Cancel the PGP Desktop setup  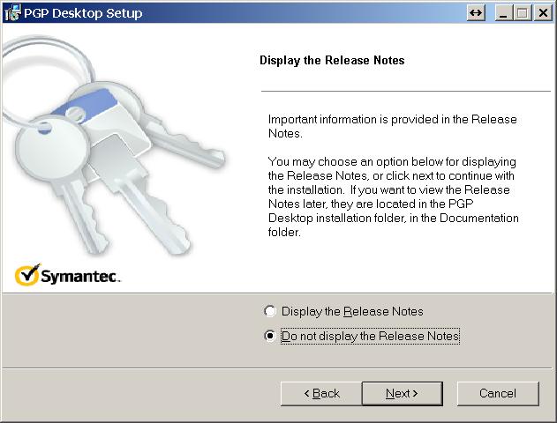(x=498, y=394)
